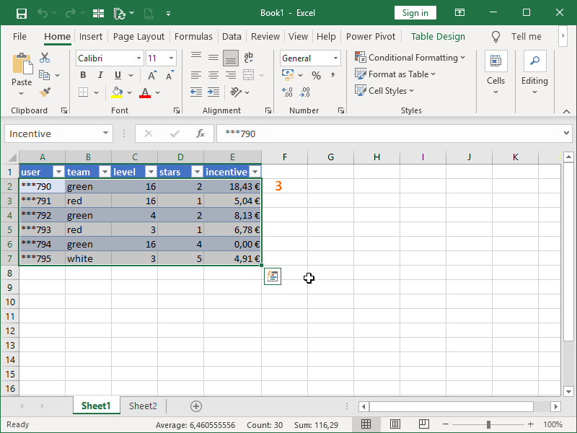Switch to the Table Design tab
This screenshot has height=433, width=577.
click(438, 36)
